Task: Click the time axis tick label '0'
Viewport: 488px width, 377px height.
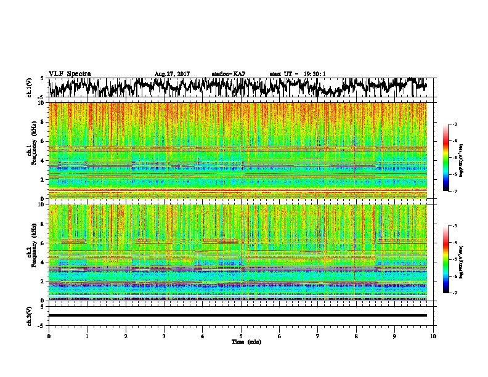Action: 49,336
